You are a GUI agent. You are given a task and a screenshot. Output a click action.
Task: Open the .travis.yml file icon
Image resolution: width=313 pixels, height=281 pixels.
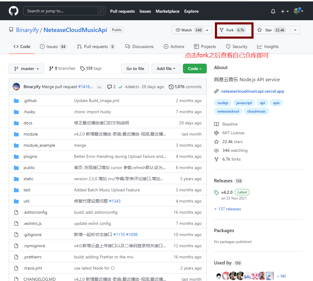tap(16, 268)
